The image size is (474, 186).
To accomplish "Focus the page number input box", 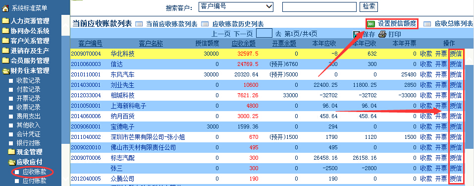I will point(264,33).
